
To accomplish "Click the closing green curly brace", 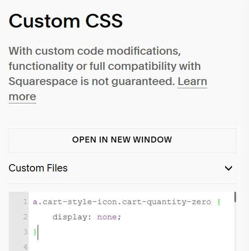I will coord(35,232).
